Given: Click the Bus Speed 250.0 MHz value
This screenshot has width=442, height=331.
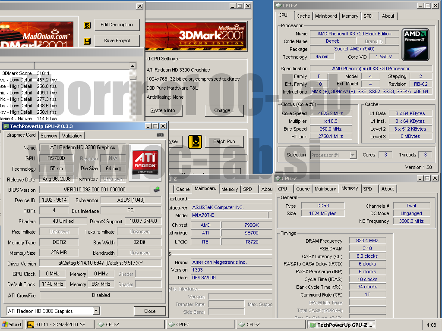Looking at the screenshot, I should pos(331,129).
